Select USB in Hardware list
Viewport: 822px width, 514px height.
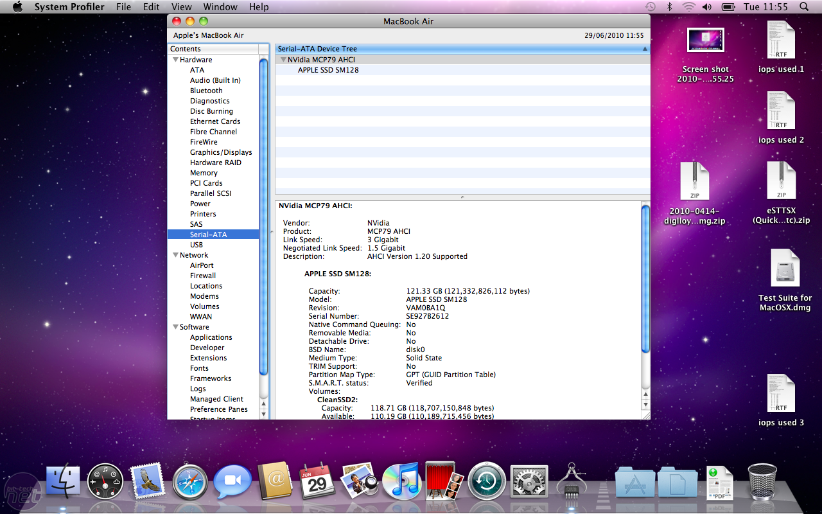coord(197,245)
